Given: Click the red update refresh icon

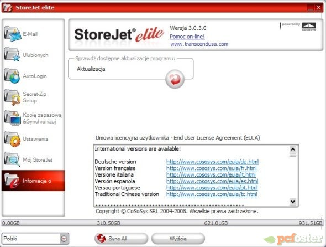Looking at the screenshot, I should click(175, 79).
